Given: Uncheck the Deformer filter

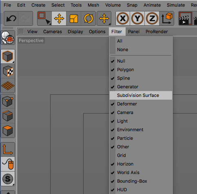Looking at the screenshot, I should (141, 104).
